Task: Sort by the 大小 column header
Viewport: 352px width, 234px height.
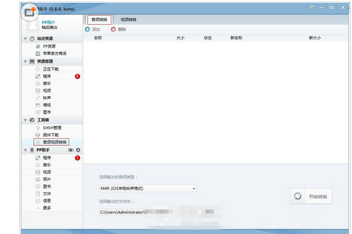Action: tap(180, 38)
